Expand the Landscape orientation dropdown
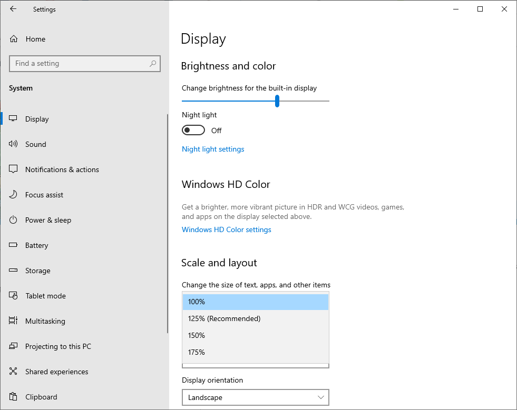 pyautogui.click(x=256, y=397)
